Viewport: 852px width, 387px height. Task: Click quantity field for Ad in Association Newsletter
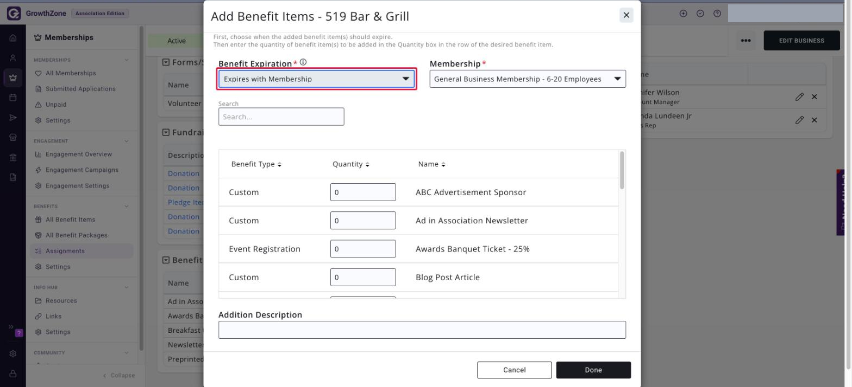coord(363,221)
